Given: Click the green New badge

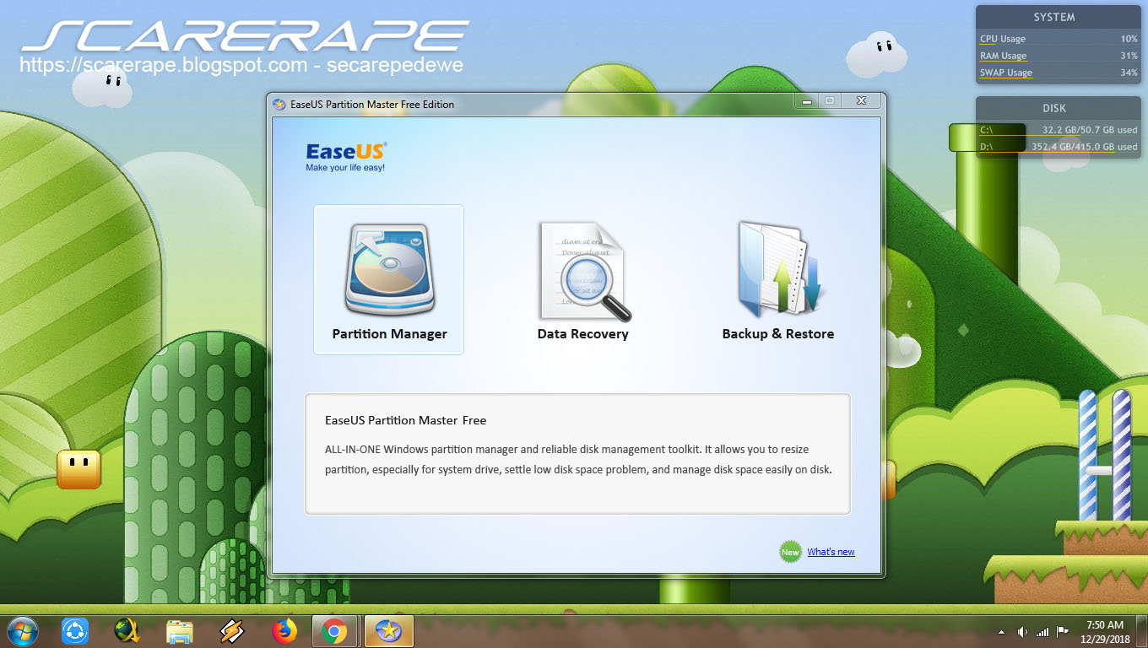Looking at the screenshot, I should pyautogui.click(x=789, y=551).
